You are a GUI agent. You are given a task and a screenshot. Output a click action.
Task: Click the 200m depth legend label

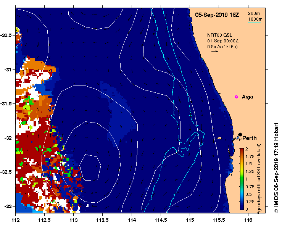(254, 13)
